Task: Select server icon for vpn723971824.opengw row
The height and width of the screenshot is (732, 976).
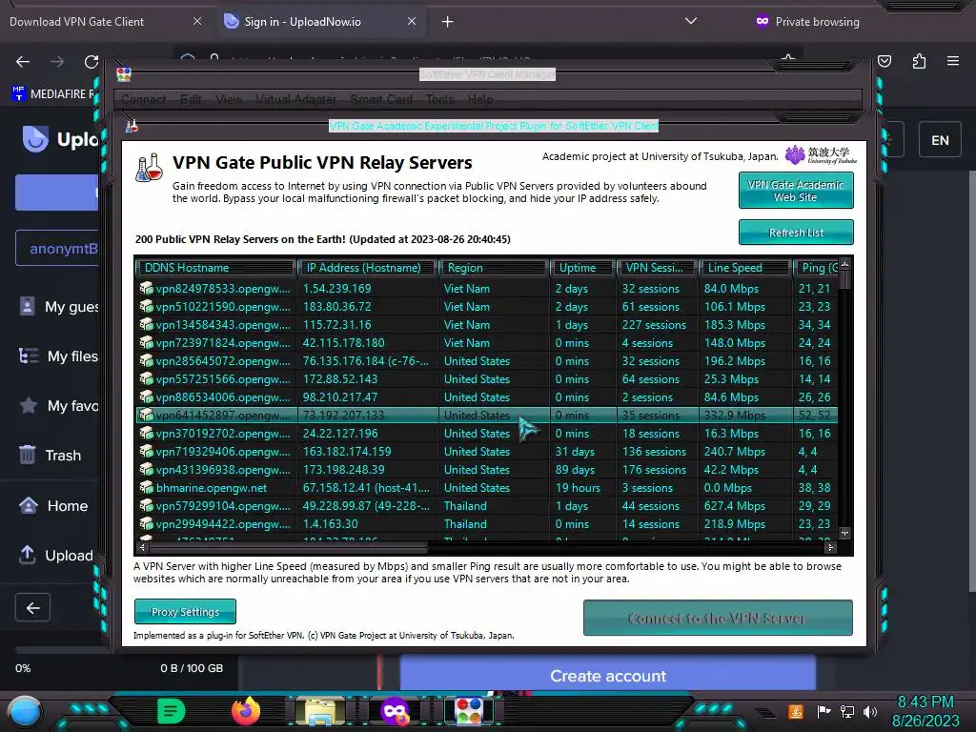Action: coord(146,342)
